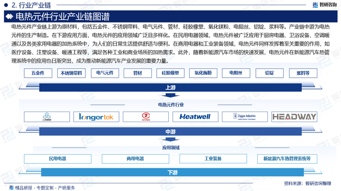Click the 下游 banner bar
The height and width of the screenshot is (191, 341).
pos(172,172)
